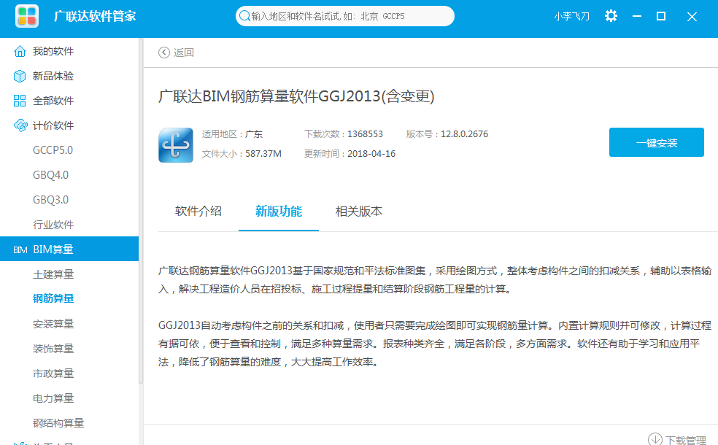
Task: Click the version number 12.8.0.2676
Action: point(464,134)
